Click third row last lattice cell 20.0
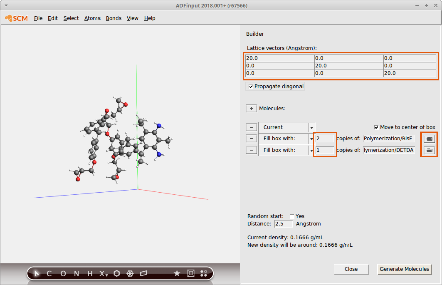The width and height of the screenshot is (442, 285). (409, 73)
